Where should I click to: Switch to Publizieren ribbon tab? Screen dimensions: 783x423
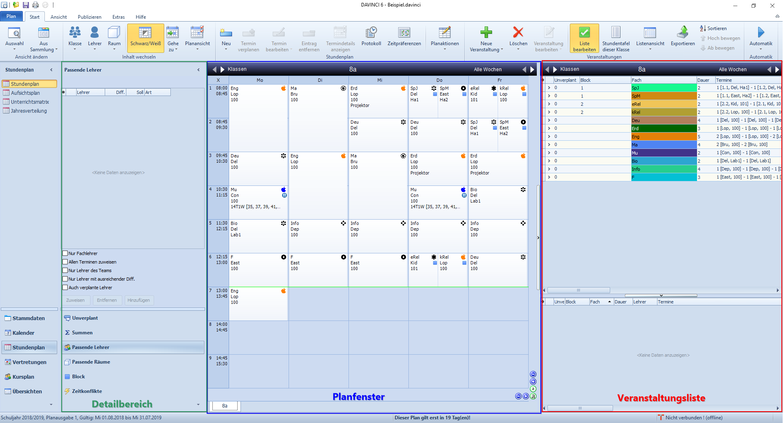[90, 17]
